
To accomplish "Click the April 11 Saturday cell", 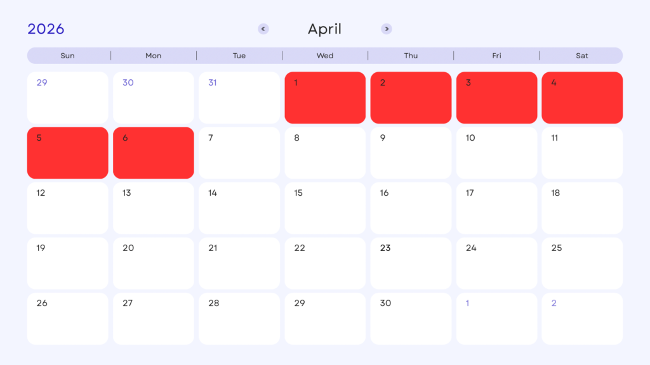I will (582, 153).
